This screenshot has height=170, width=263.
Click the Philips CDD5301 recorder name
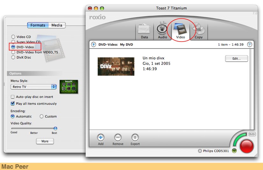pyautogui.click(x=216, y=151)
